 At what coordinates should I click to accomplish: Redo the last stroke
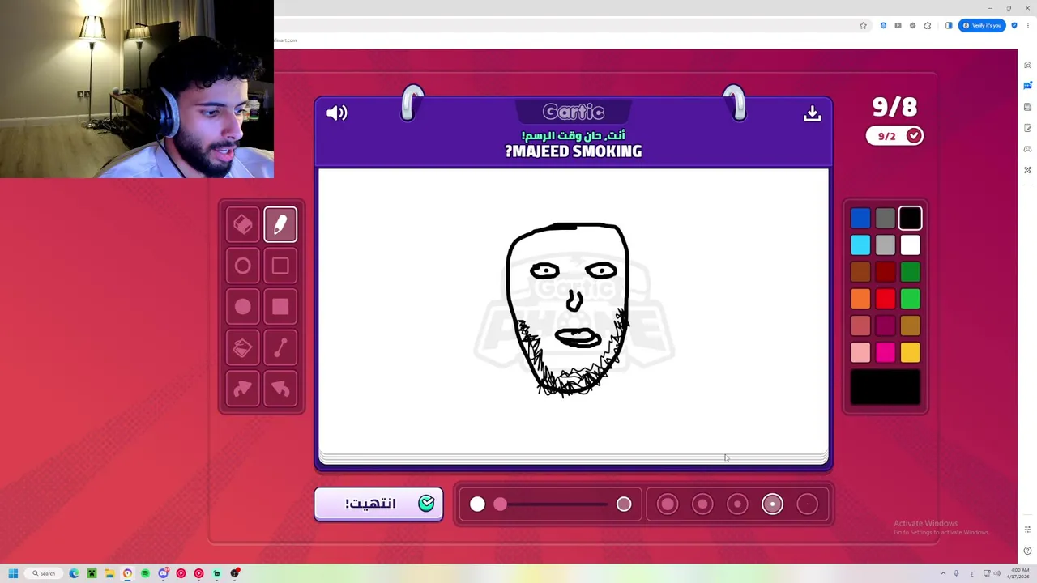[243, 389]
